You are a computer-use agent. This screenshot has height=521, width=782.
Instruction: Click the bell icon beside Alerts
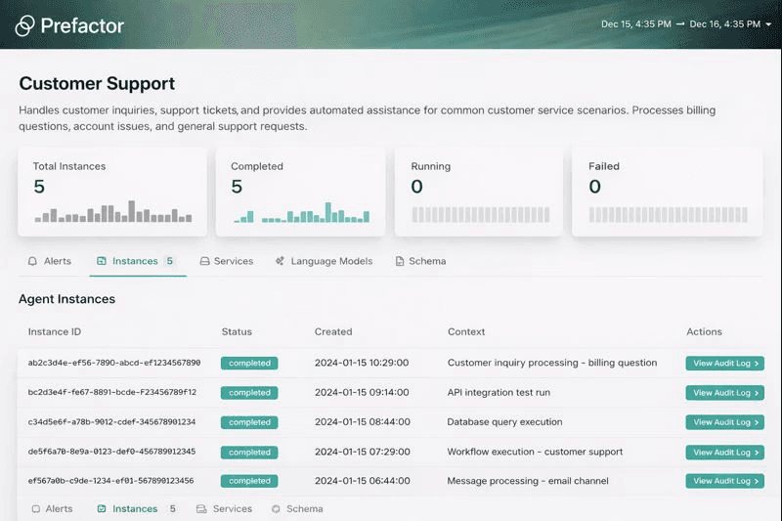tap(32, 261)
